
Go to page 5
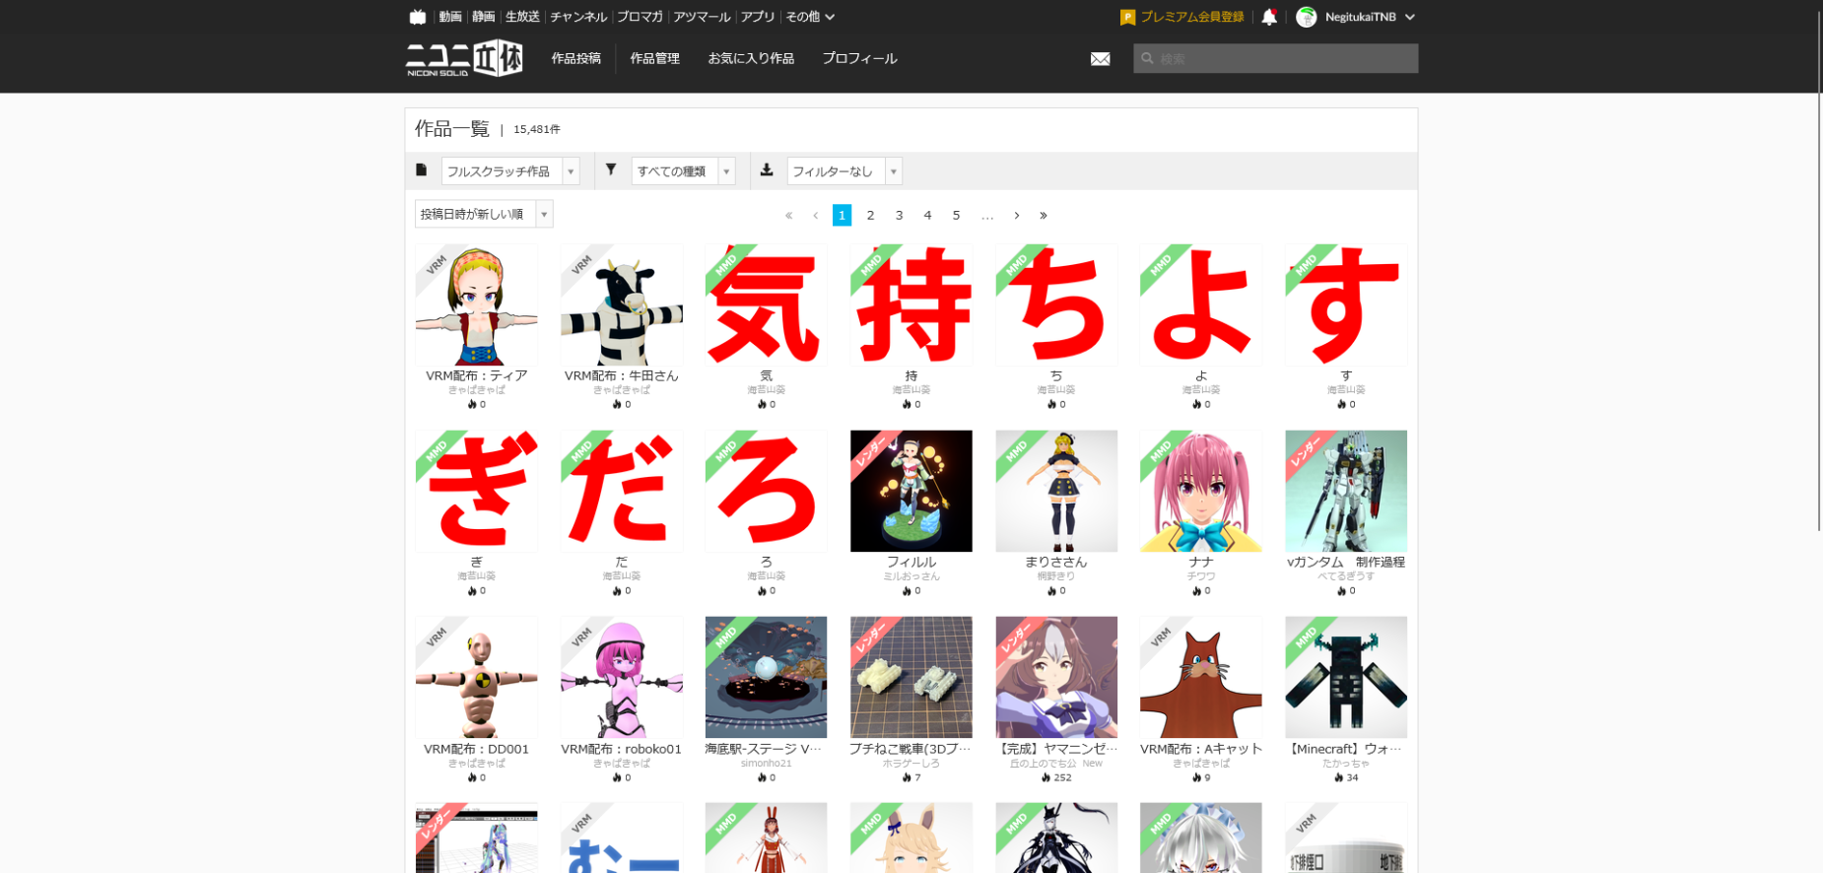click(956, 215)
